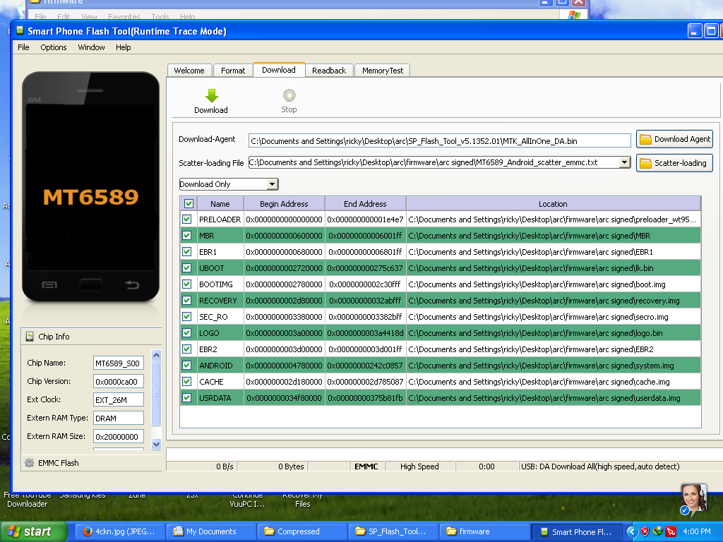
Task: Click the Smart Phone Flash Tool title icon
Action: pos(20,31)
